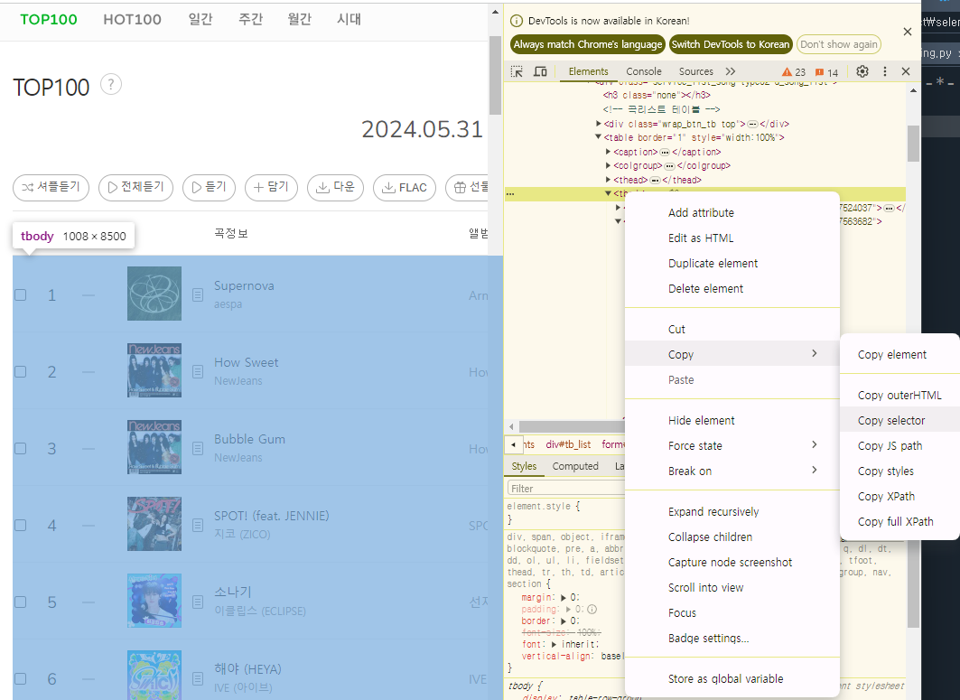Dismiss the Korean language notification bar
Image resolution: width=960 pixels, height=700 pixels.
(908, 32)
